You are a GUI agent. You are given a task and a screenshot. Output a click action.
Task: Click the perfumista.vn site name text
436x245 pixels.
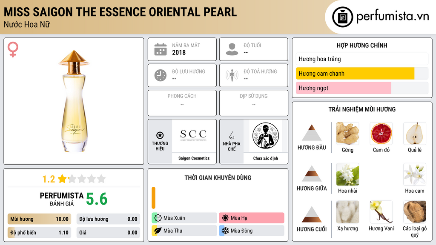click(x=393, y=17)
